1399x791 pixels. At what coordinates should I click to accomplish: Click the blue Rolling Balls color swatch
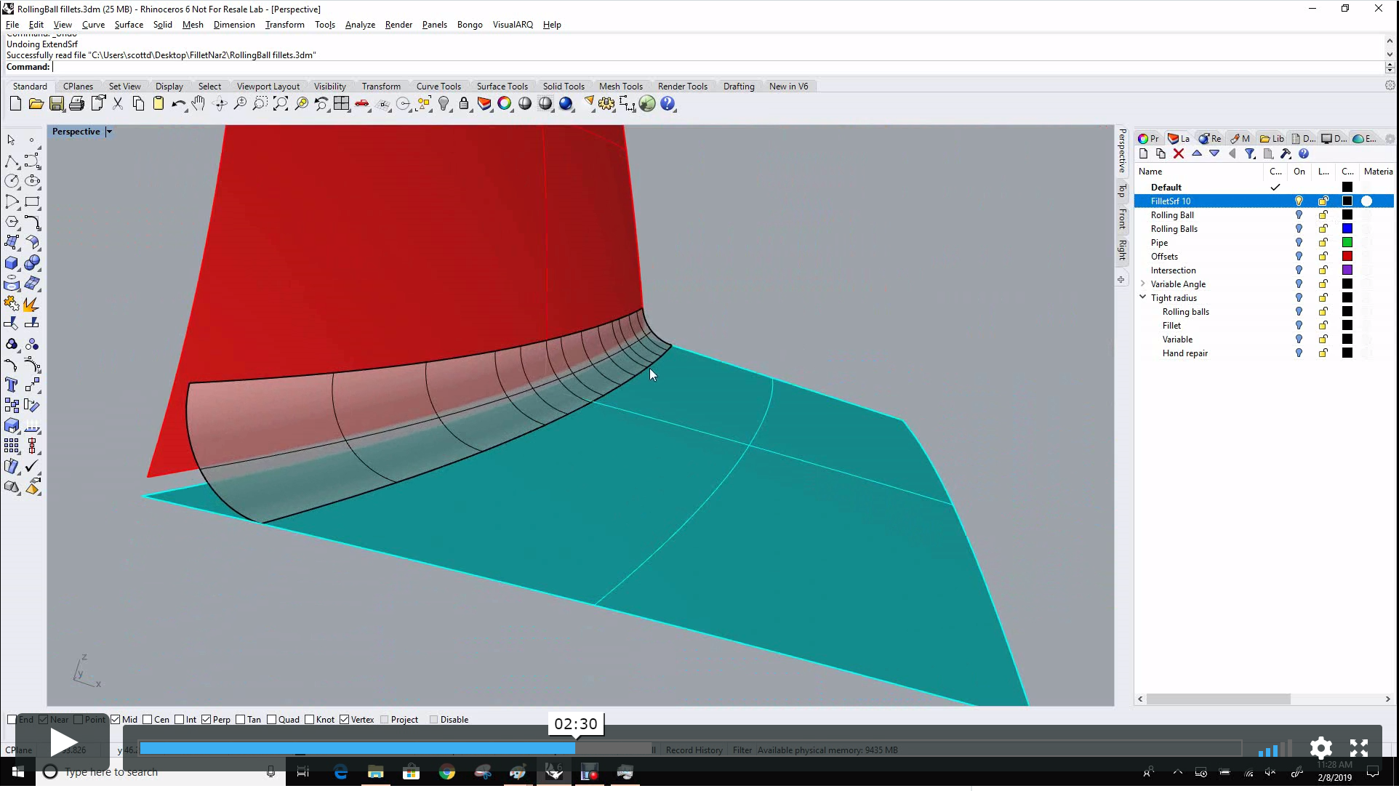(1347, 229)
